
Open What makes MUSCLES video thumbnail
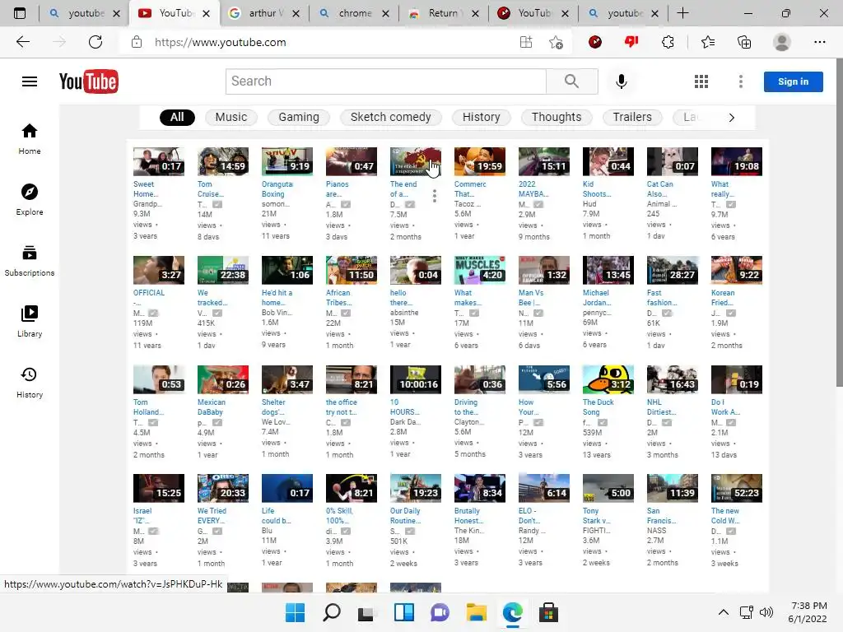pos(480,270)
